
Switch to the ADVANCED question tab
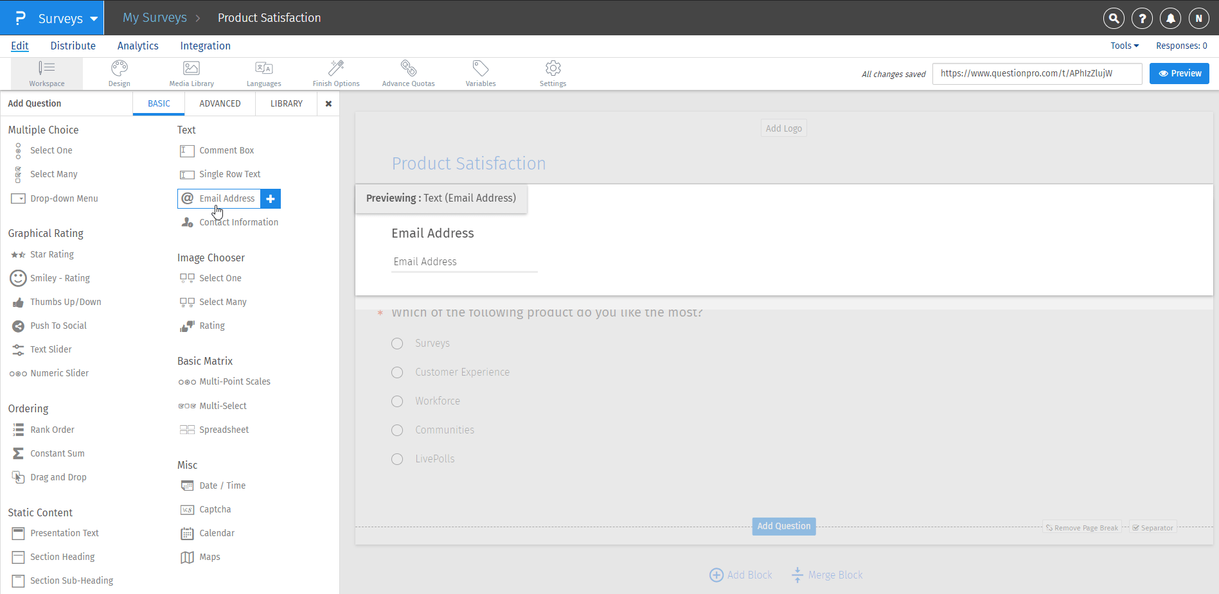220,103
